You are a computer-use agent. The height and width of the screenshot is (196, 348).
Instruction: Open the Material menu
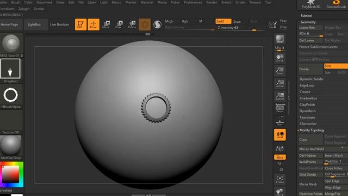(x=147, y=2)
